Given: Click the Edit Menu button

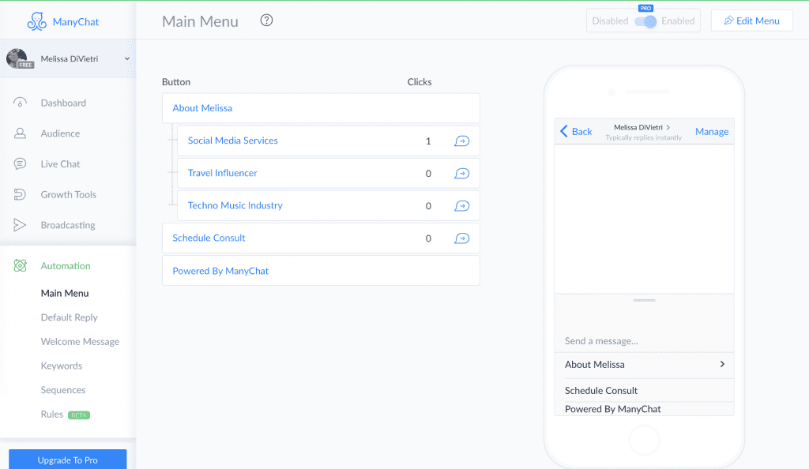Looking at the screenshot, I should point(751,21).
